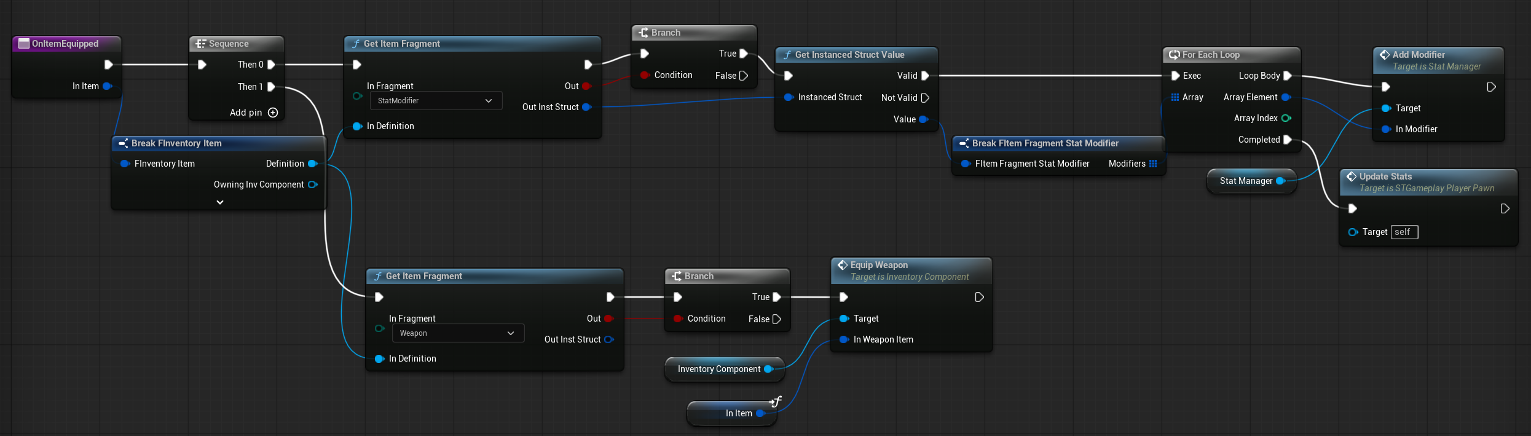Click the Inventory Component variable node

coord(718,369)
